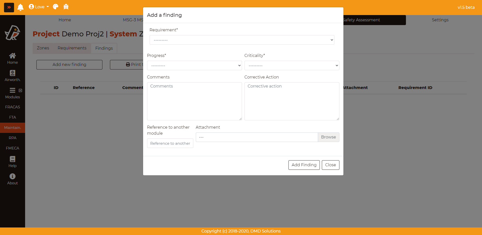
Task: Expand the Love user menu
Action: pos(39,7)
